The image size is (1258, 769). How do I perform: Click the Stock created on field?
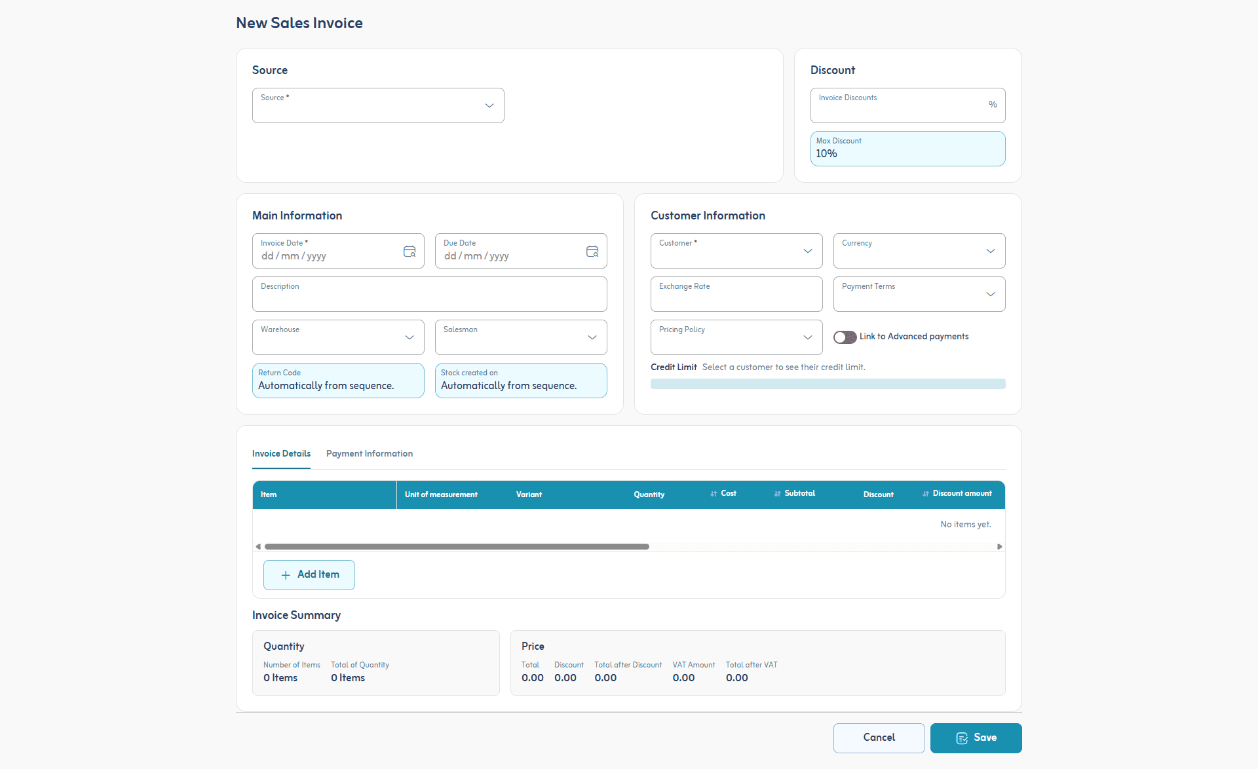pyautogui.click(x=521, y=381)
